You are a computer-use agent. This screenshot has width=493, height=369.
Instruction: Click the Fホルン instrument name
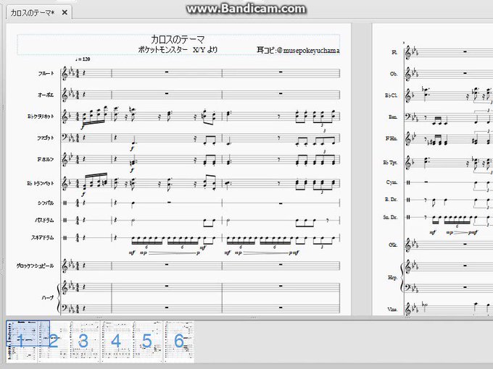(46, 159)
